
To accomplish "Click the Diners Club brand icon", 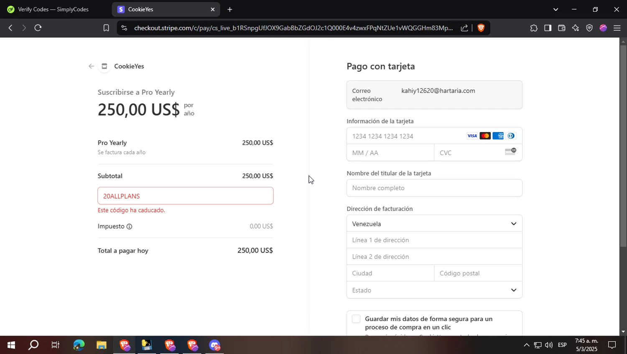I will 511,136.
